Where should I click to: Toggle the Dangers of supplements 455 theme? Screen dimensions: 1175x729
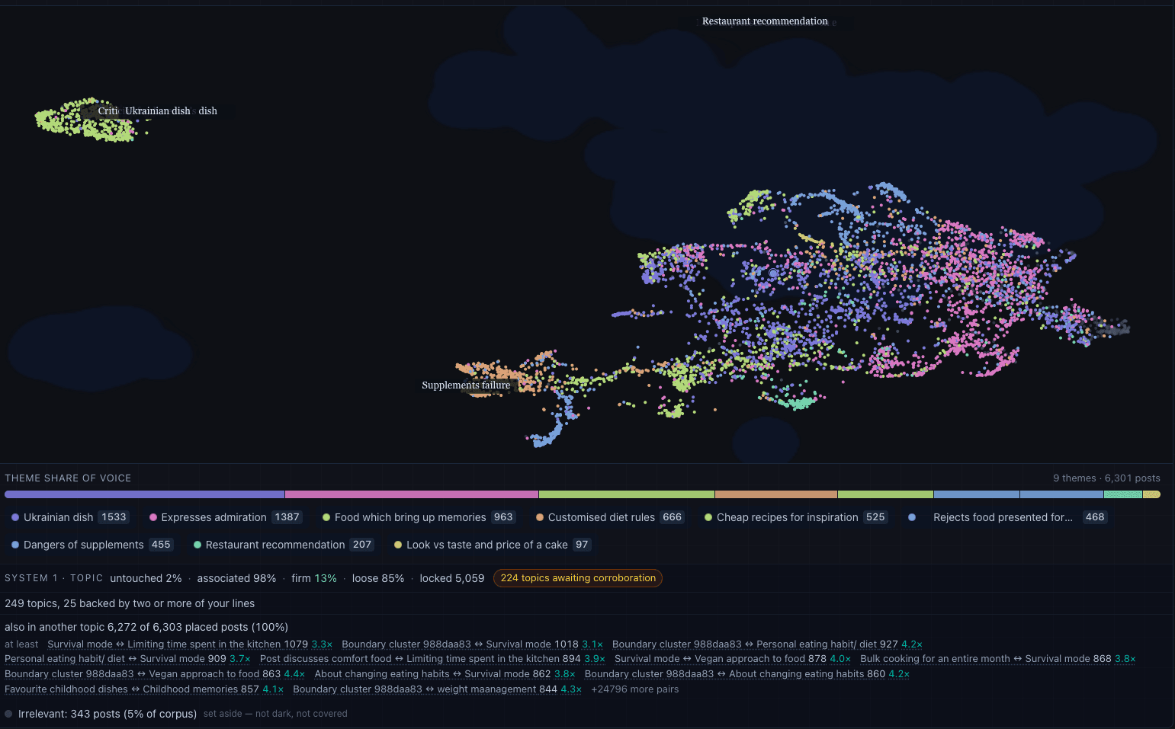(91, 545)
